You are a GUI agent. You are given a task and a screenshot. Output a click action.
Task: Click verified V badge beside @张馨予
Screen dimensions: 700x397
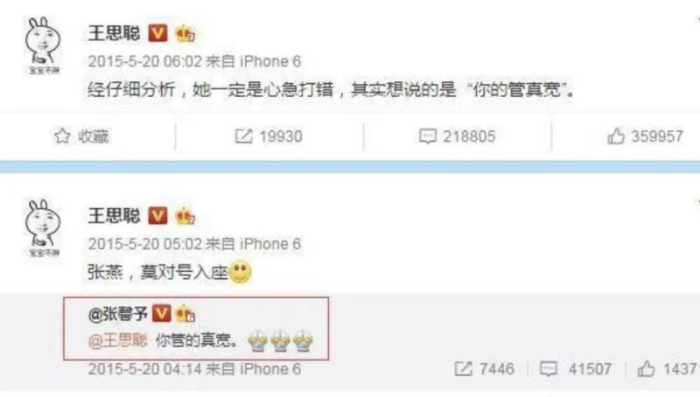click(161, 313)
